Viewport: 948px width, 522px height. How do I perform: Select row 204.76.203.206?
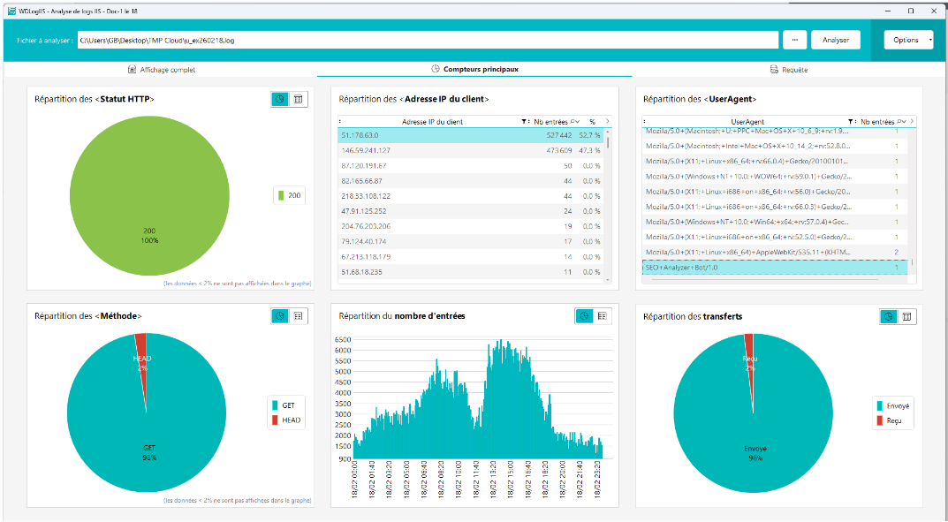tap(471, 226)
